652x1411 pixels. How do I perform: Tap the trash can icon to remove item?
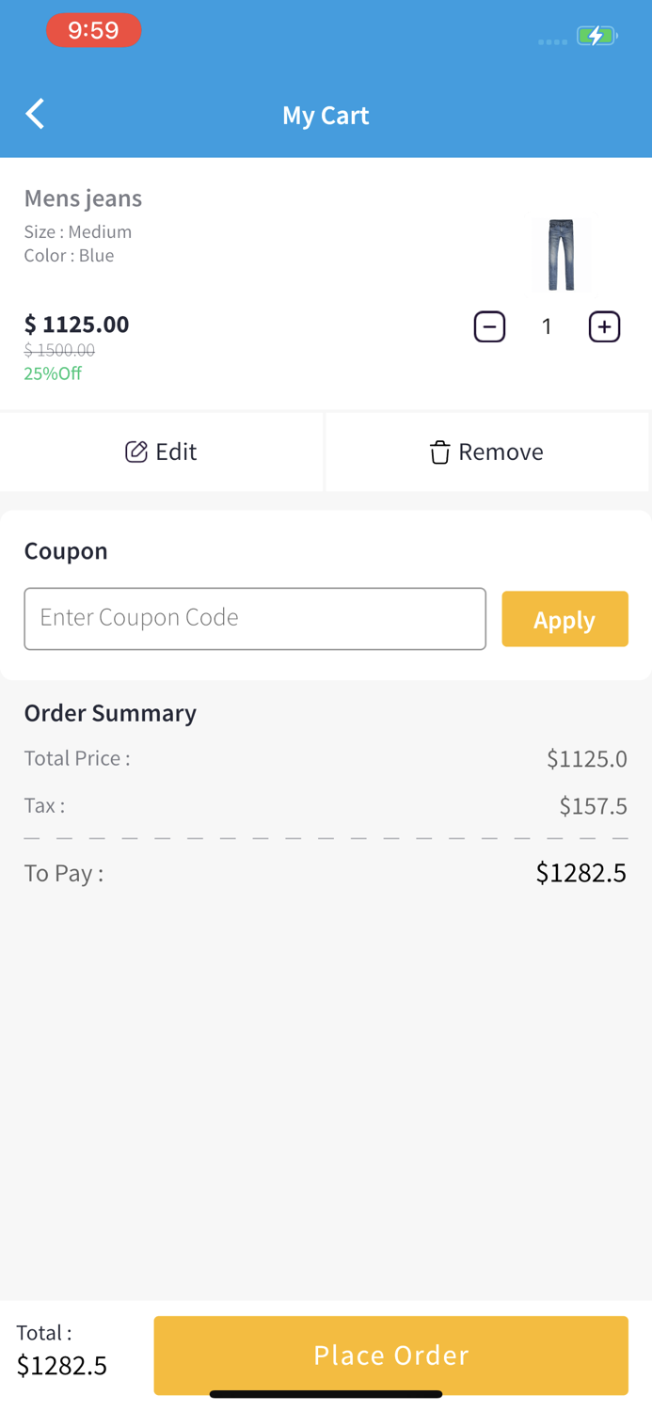coord(439,452)
